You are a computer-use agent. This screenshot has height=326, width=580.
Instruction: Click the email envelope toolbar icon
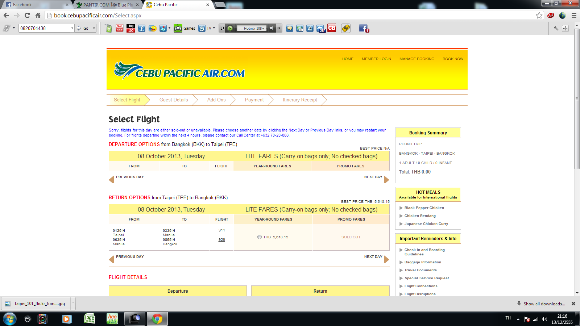[310, 28]
